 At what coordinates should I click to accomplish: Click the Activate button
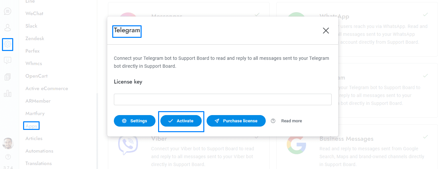click(x=181, y=121)
